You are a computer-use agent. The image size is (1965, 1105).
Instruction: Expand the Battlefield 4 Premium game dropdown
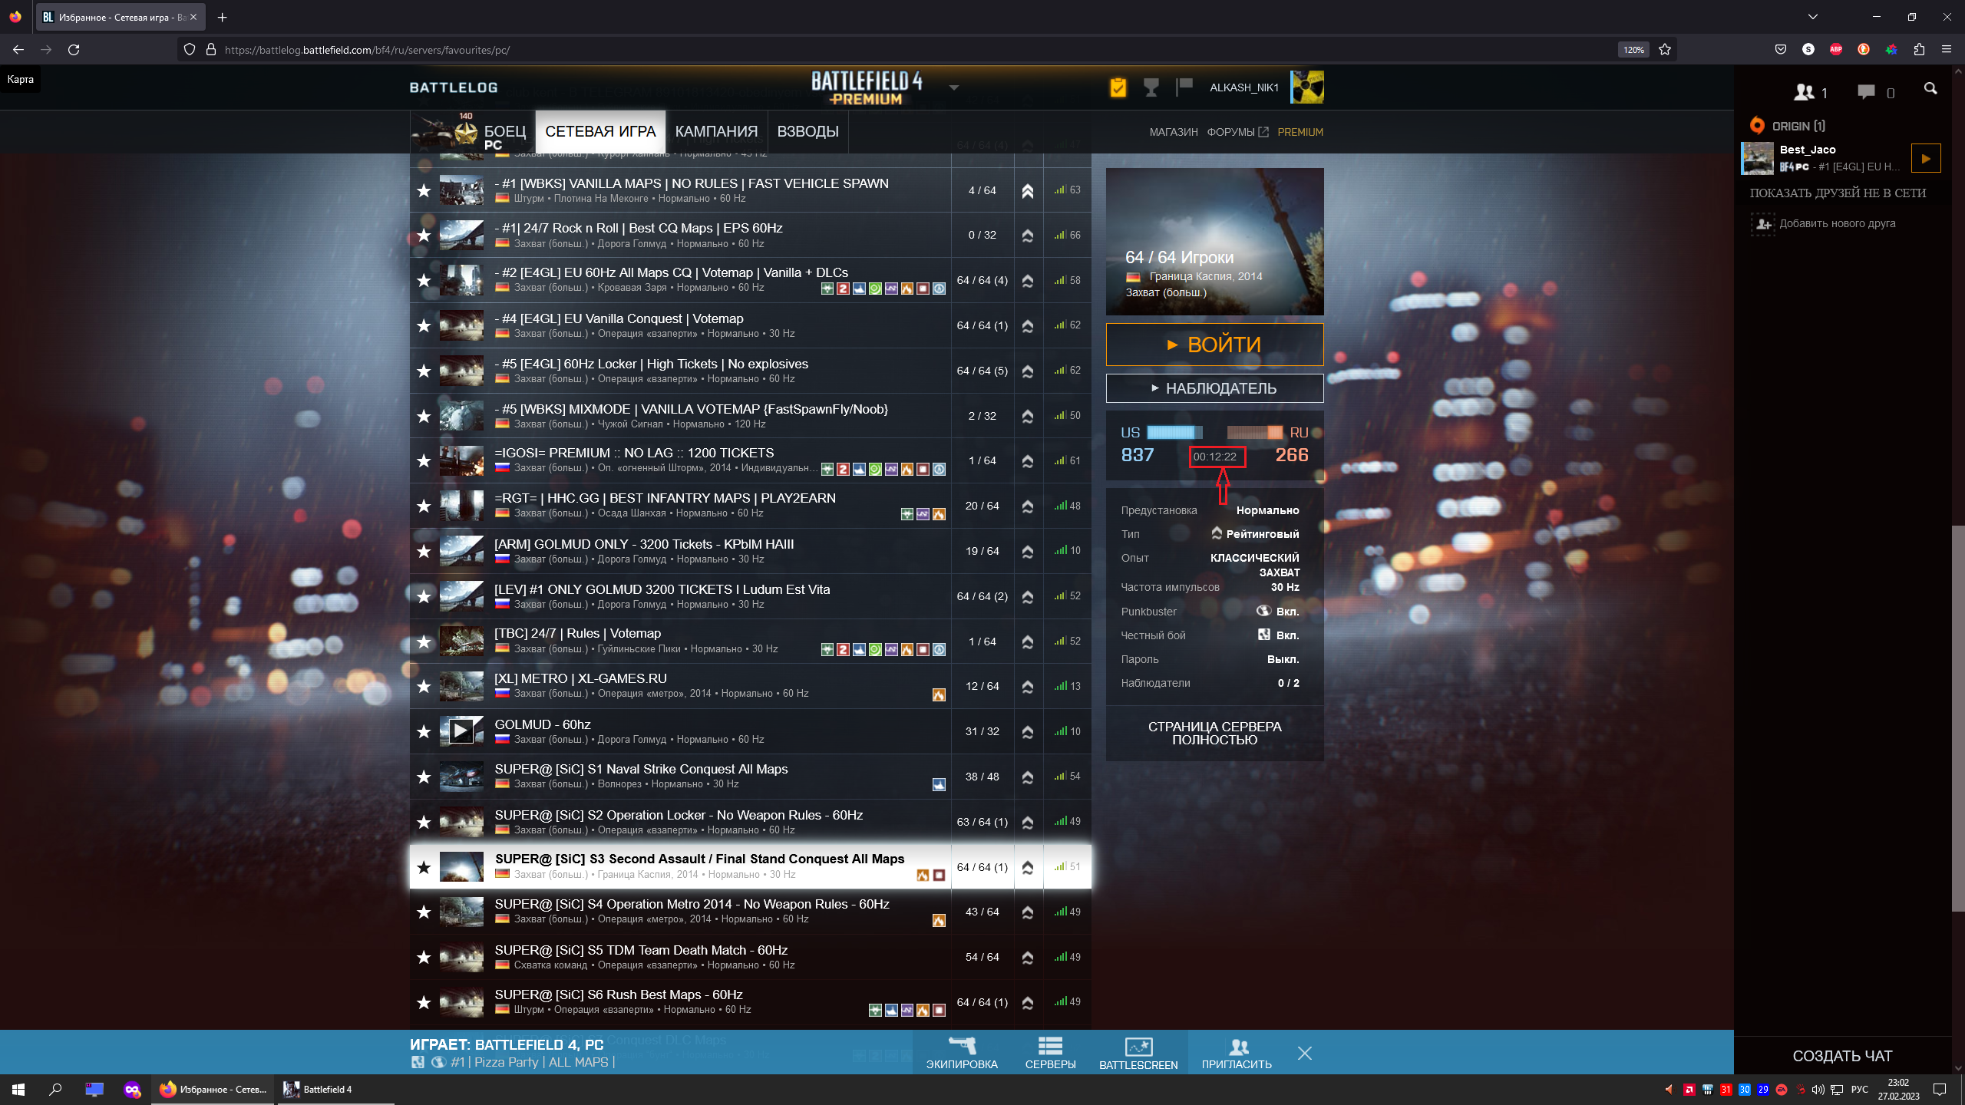click(x=954, y=87)
